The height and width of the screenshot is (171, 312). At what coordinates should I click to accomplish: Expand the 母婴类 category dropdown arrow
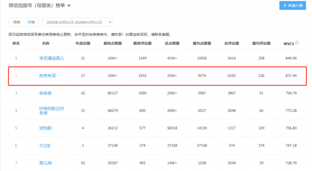pyautogui.click(x=69, y=6)
